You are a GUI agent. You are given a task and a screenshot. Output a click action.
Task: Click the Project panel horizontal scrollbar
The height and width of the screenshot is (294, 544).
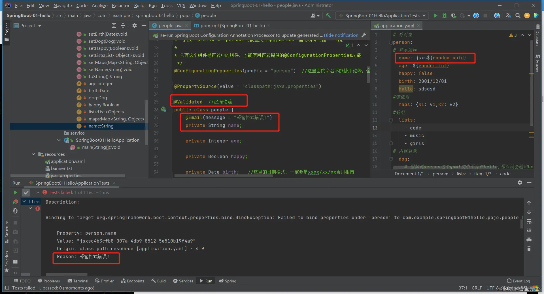pyautogui.click(x=68, y=176)
